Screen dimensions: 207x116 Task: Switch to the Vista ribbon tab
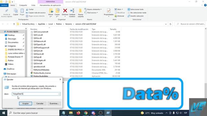[x=33, y=5]
